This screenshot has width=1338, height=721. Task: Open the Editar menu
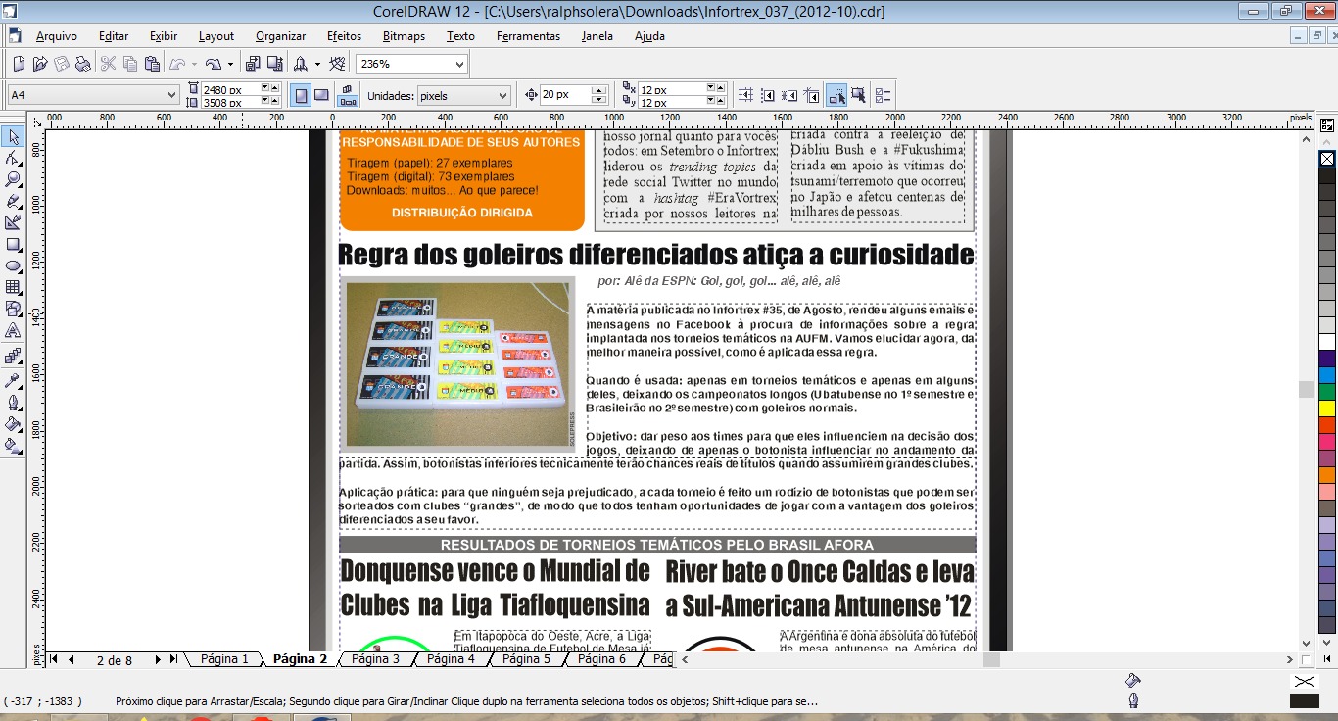pyautogui.click(x=114, y=36)
